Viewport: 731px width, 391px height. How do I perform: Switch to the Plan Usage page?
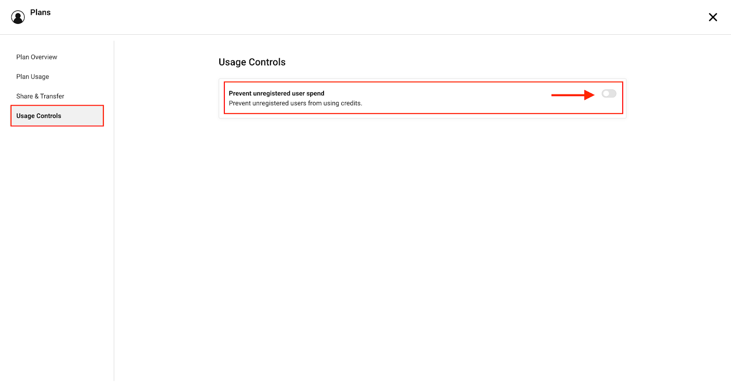click(x=32, y=77)
